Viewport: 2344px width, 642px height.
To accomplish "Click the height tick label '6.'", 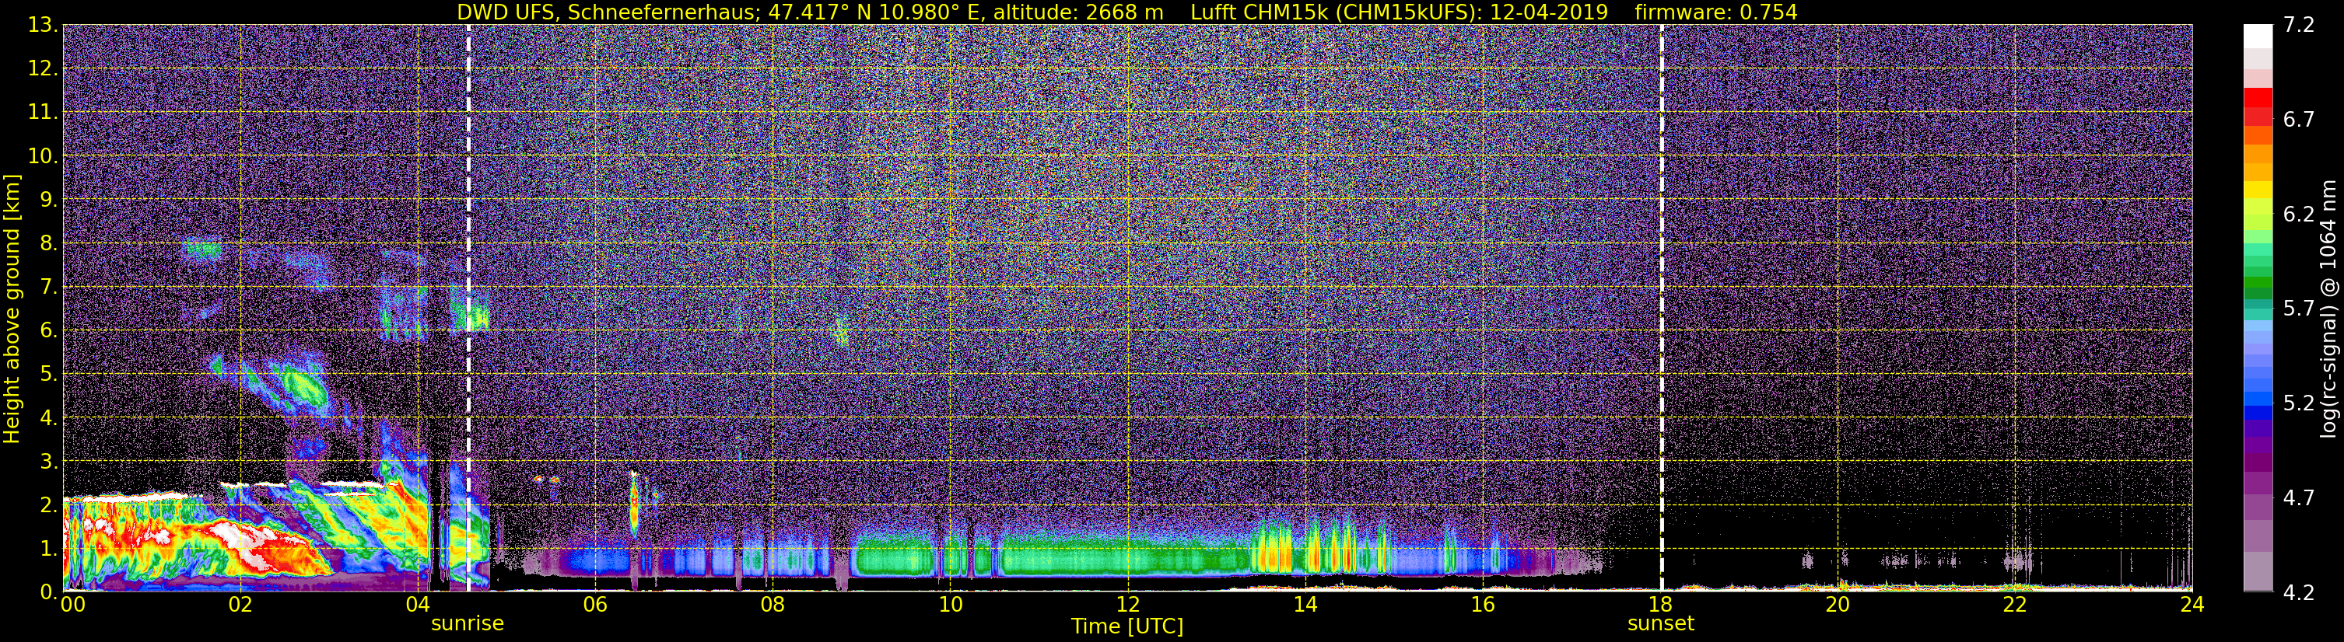I will 48,331.
